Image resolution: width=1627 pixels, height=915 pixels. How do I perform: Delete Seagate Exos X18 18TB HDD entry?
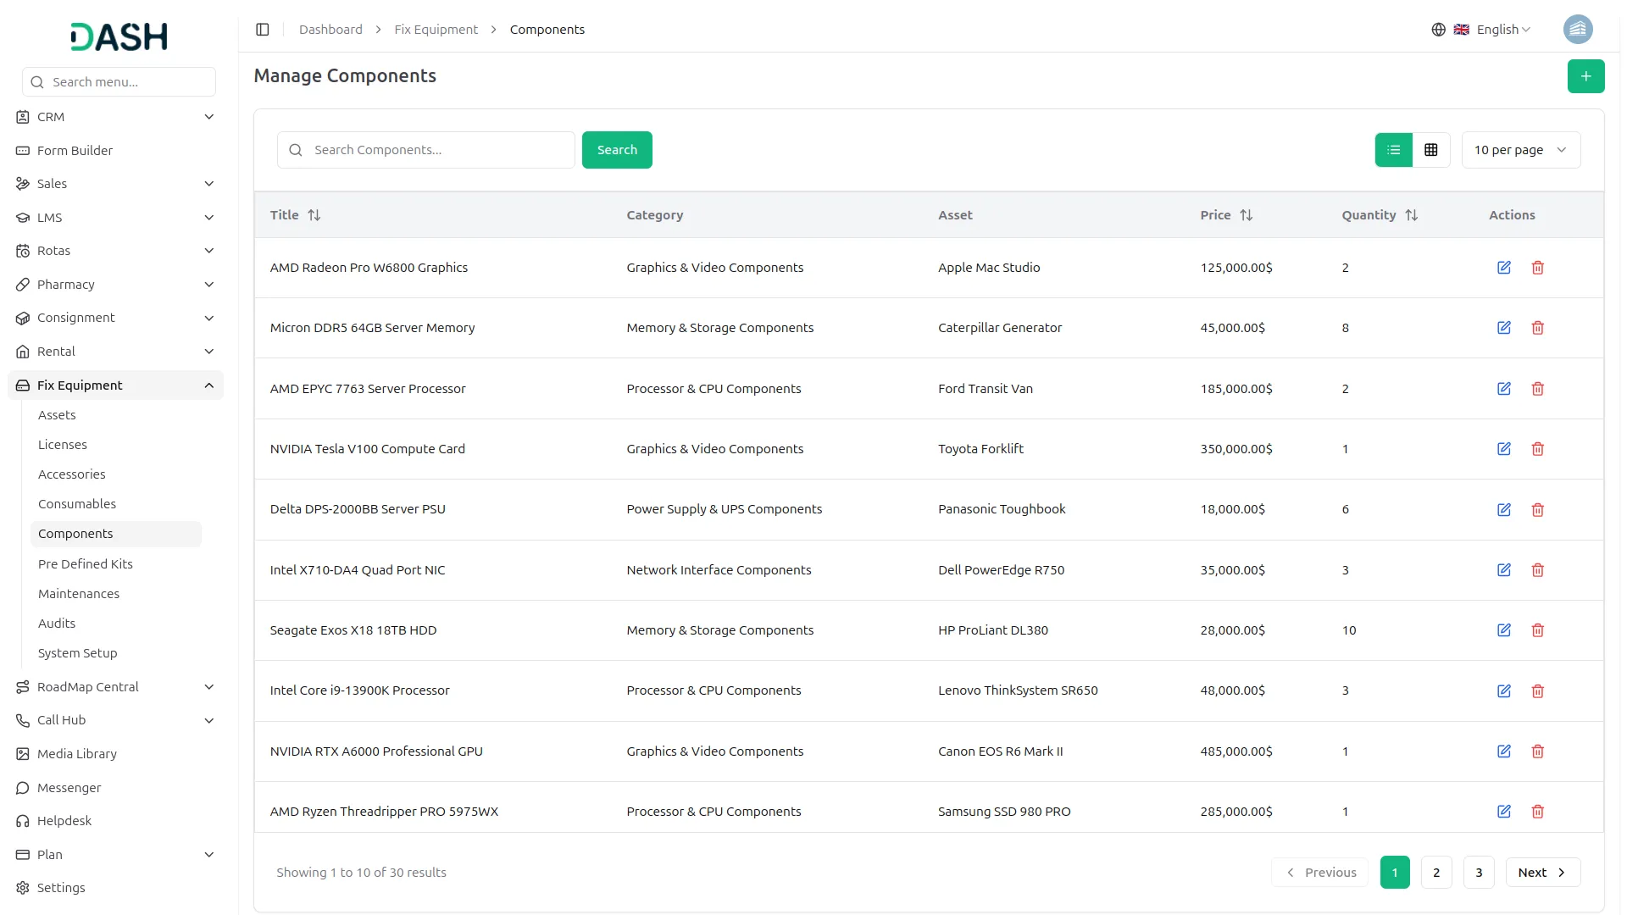1537,630
